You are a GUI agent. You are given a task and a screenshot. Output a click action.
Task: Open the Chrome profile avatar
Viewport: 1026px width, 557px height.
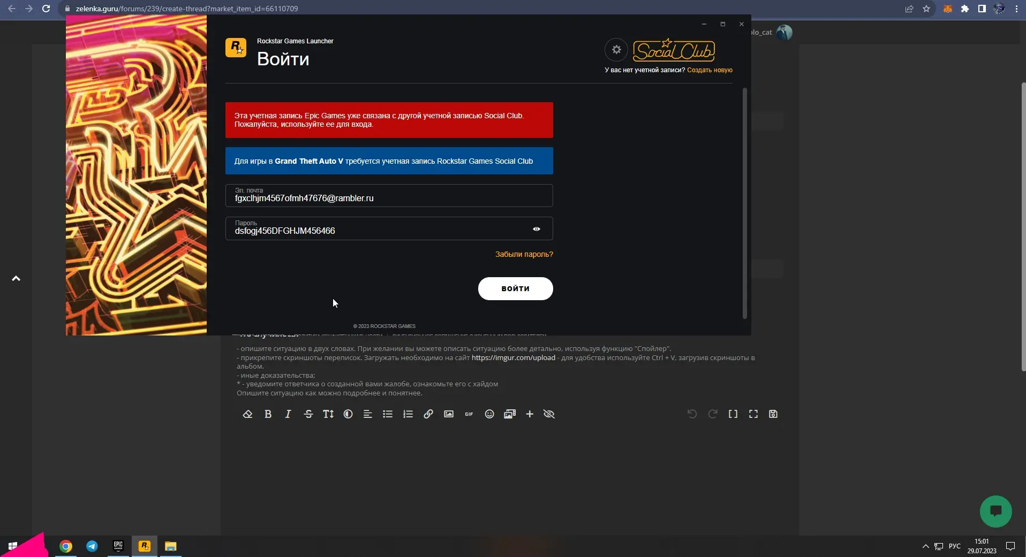[x=999, y=9]
